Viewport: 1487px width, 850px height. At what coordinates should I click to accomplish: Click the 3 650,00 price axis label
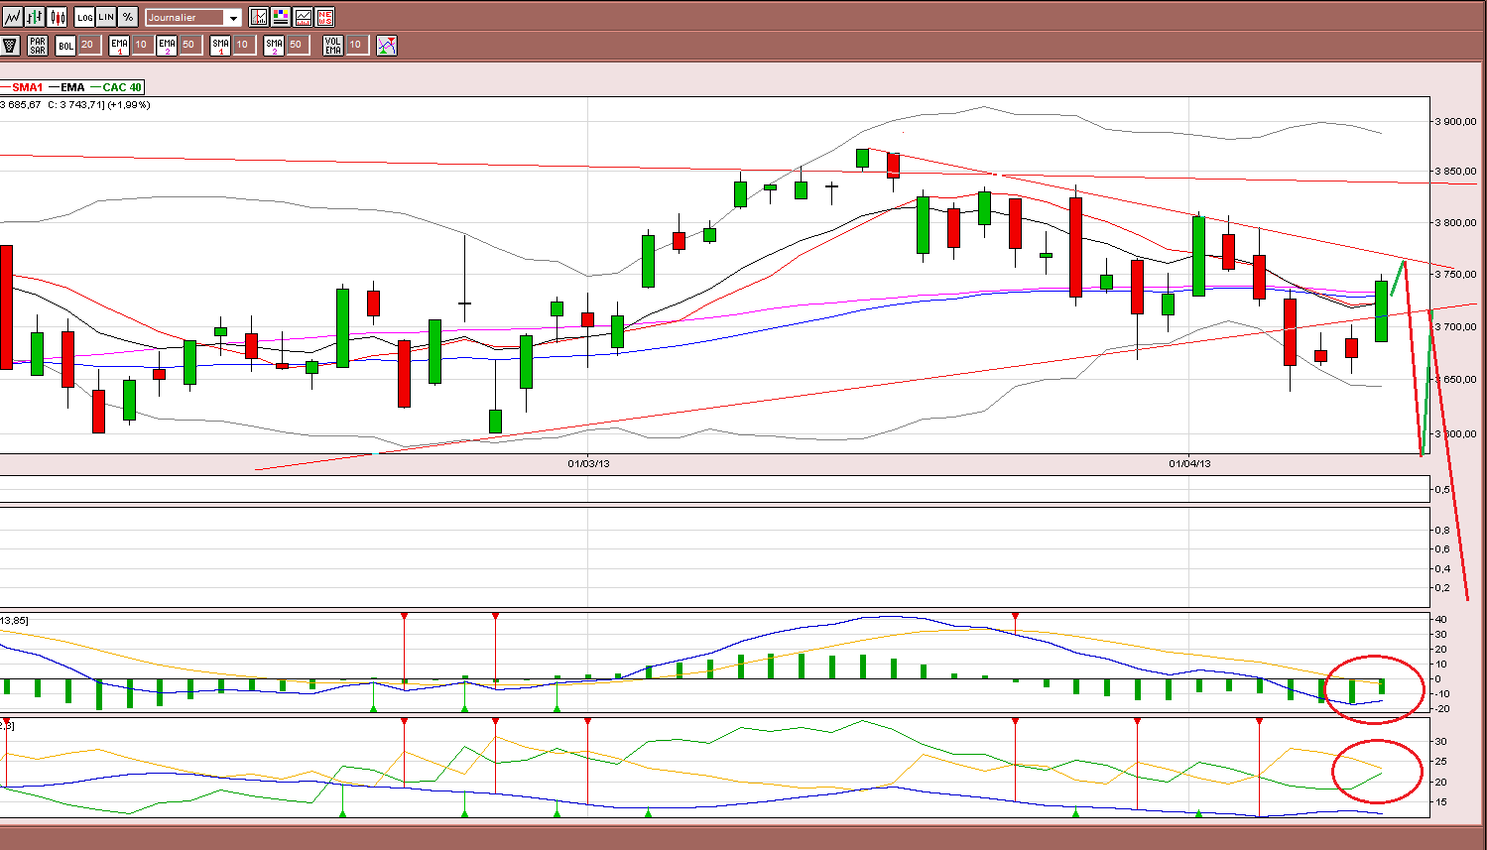point(1455,379)
